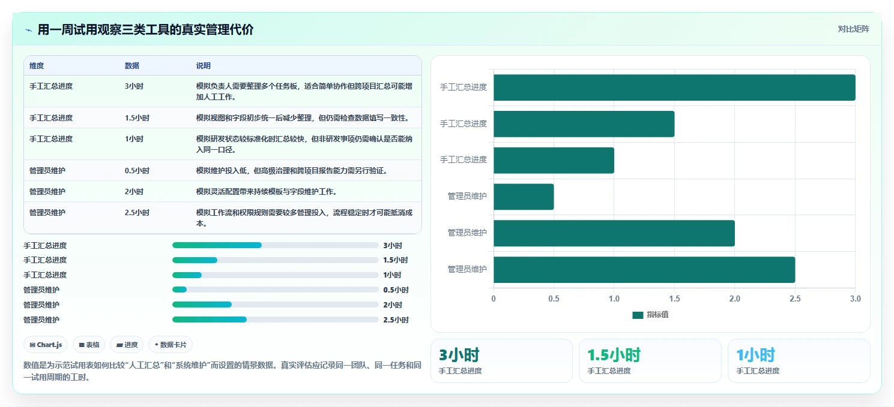Image resolution: width=894 pixels, height=407 pixels.
Task: Select the 数据卡片 chip
Action: (x=171, y=345)
